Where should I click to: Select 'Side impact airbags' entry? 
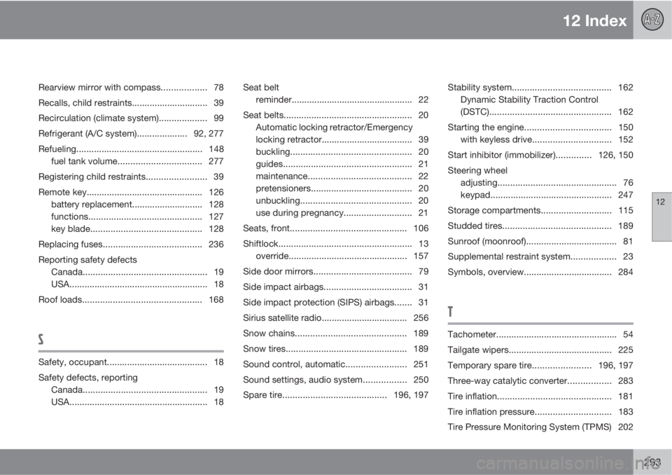(x=335, y=287)
